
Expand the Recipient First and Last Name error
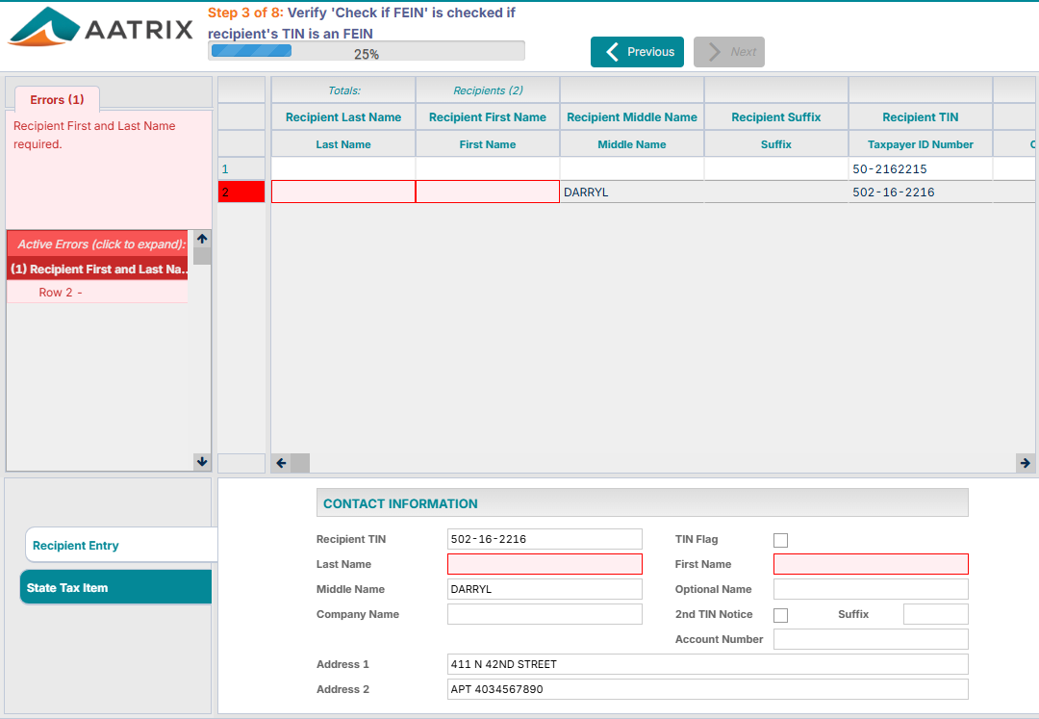click(98, 270)
